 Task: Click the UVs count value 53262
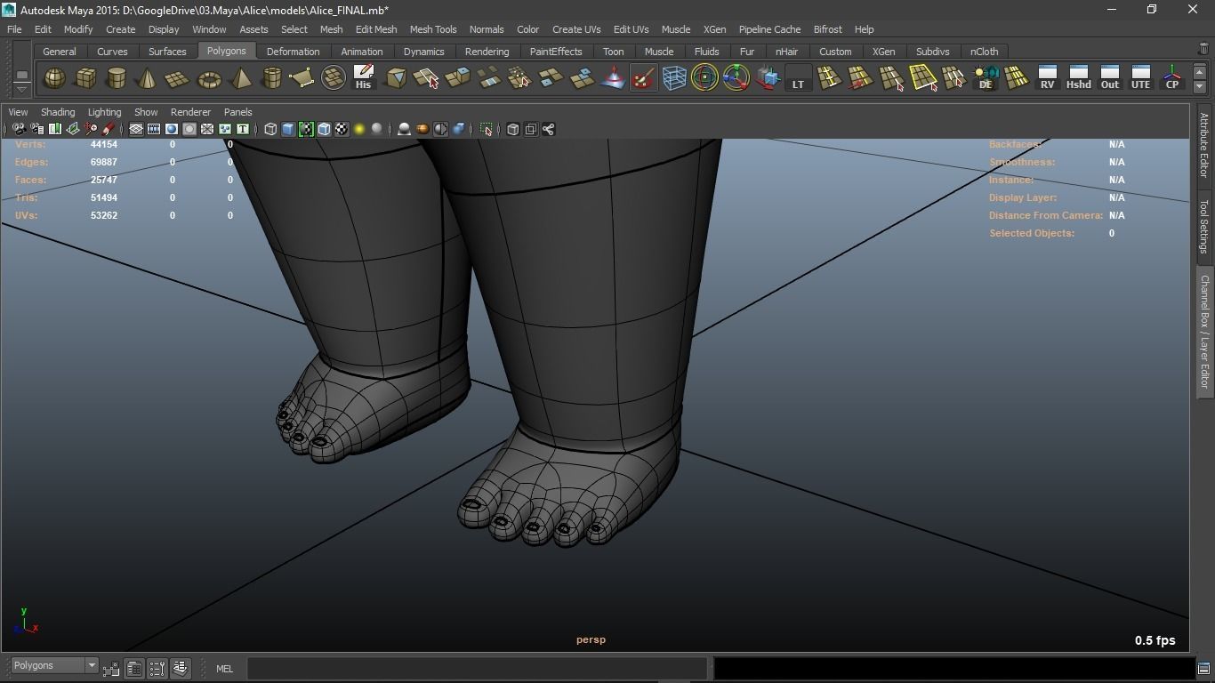104,215
